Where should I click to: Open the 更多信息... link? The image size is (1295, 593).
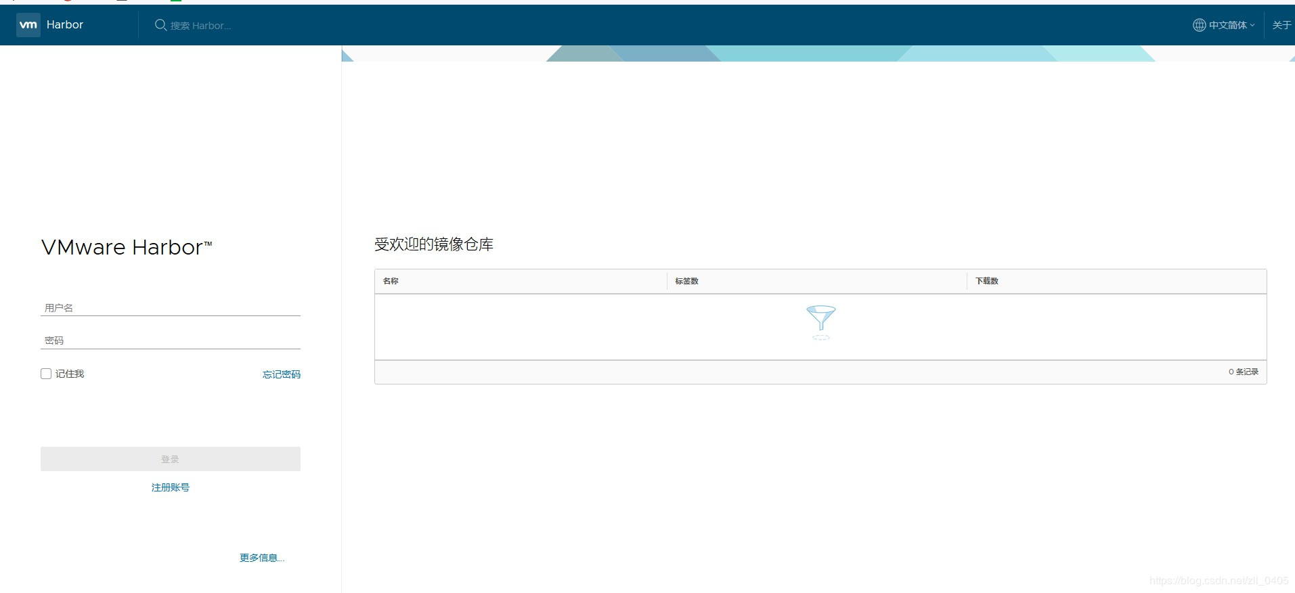[x=262, y=558]
